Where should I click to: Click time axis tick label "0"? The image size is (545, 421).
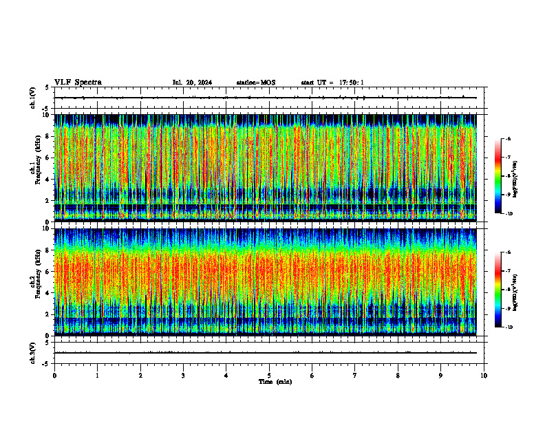click(54, 376)
